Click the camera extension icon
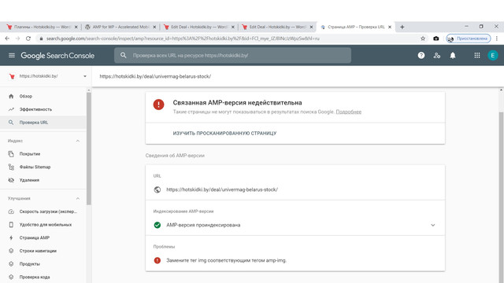 click(435, 39)
